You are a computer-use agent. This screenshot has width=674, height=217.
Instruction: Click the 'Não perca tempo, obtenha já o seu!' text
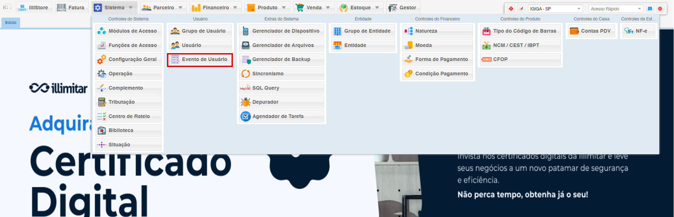tap(523, 195)
